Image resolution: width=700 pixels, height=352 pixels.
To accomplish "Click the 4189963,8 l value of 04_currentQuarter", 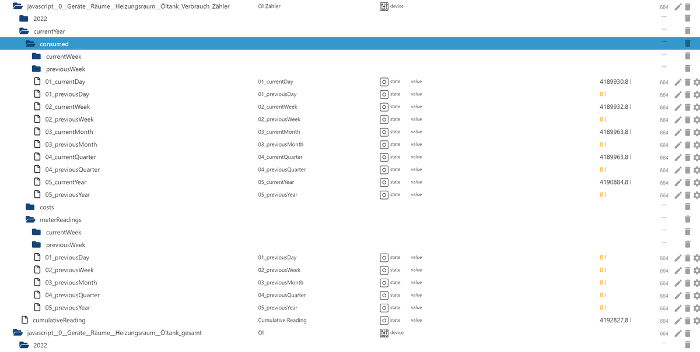I will [615, 157].
